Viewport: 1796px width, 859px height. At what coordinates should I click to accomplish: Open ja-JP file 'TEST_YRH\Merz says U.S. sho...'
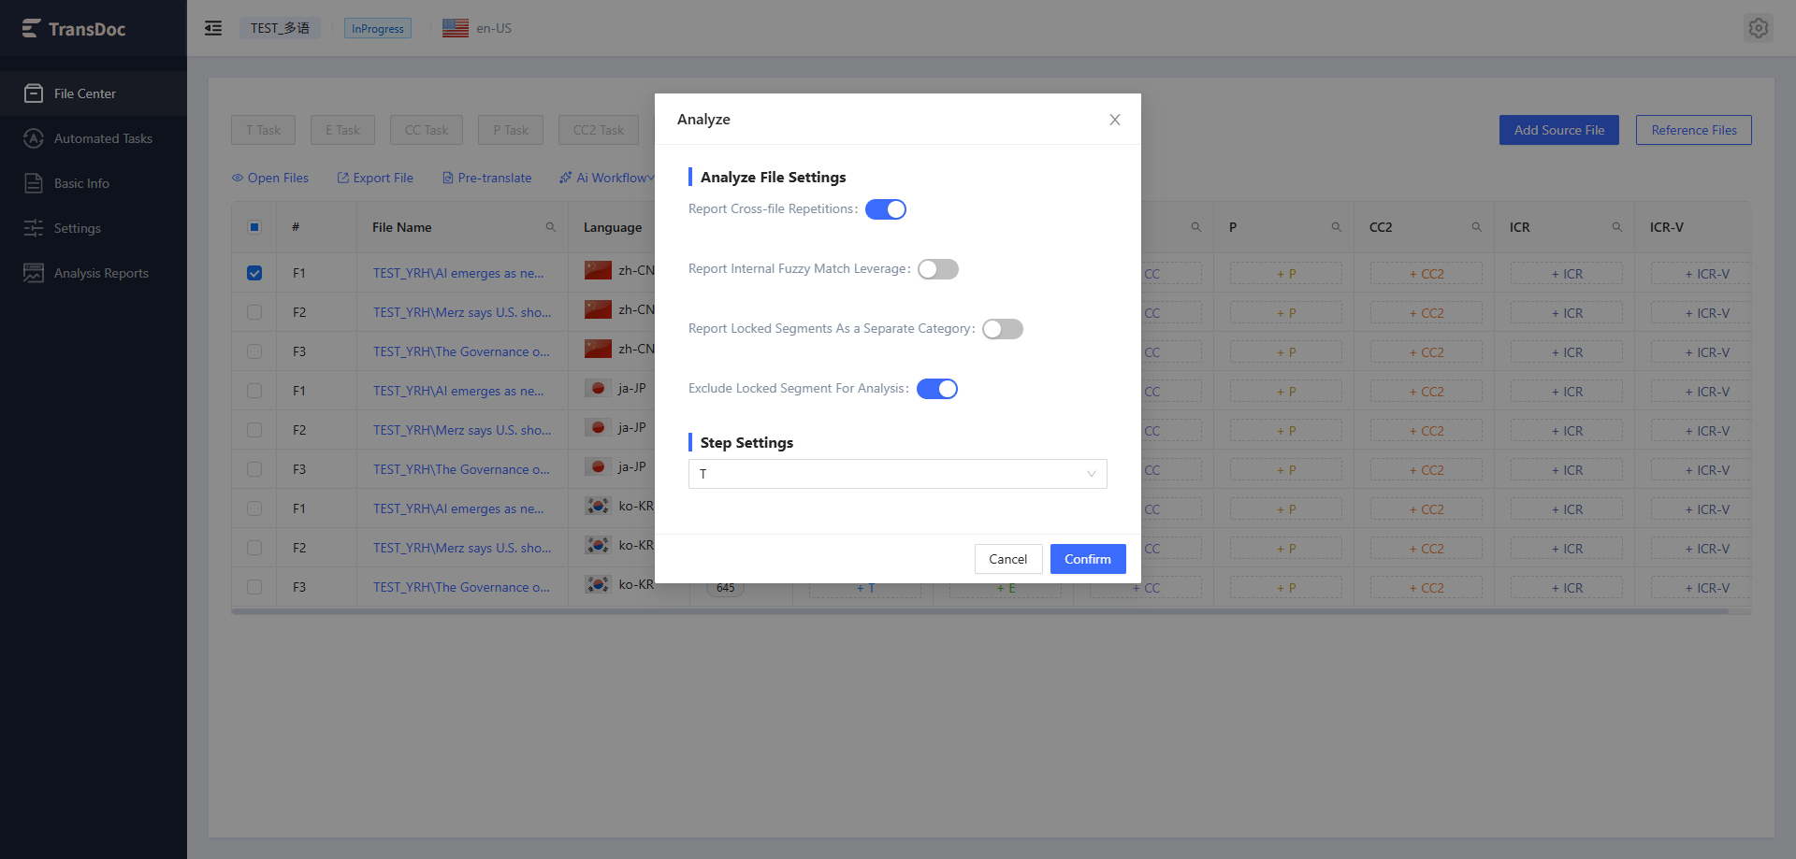(x=462, y=430)
